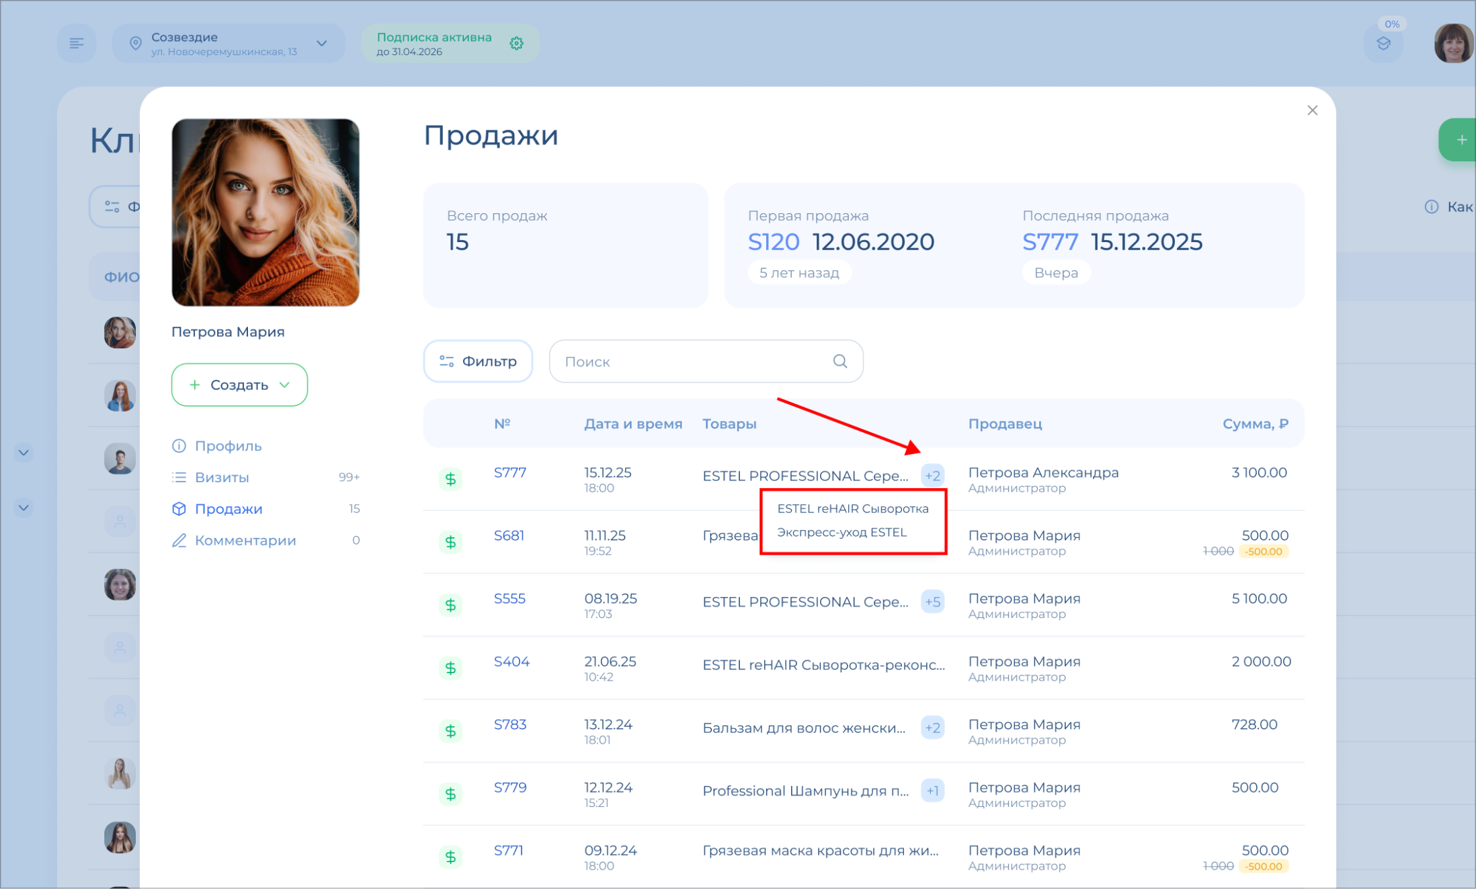Open subscription settings gear icon
The image size is (1476, 889).
tap(516, 44)
